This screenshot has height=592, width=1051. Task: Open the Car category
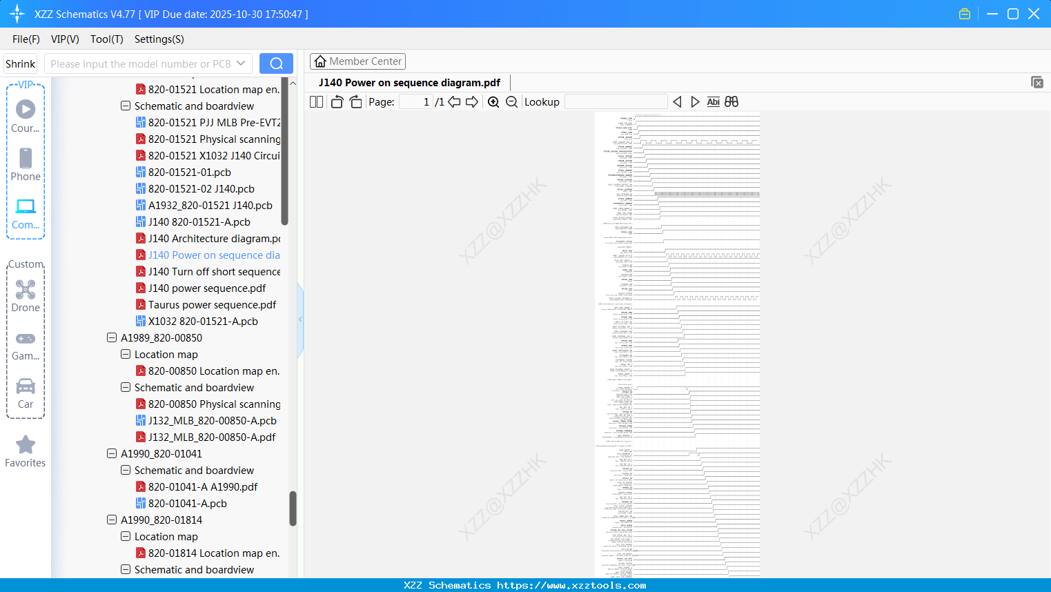pos(26,393)
